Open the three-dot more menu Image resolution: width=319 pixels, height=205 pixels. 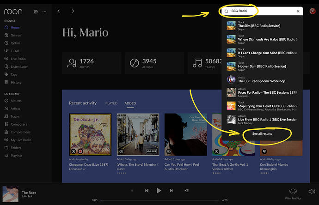(x=44, y=12)
